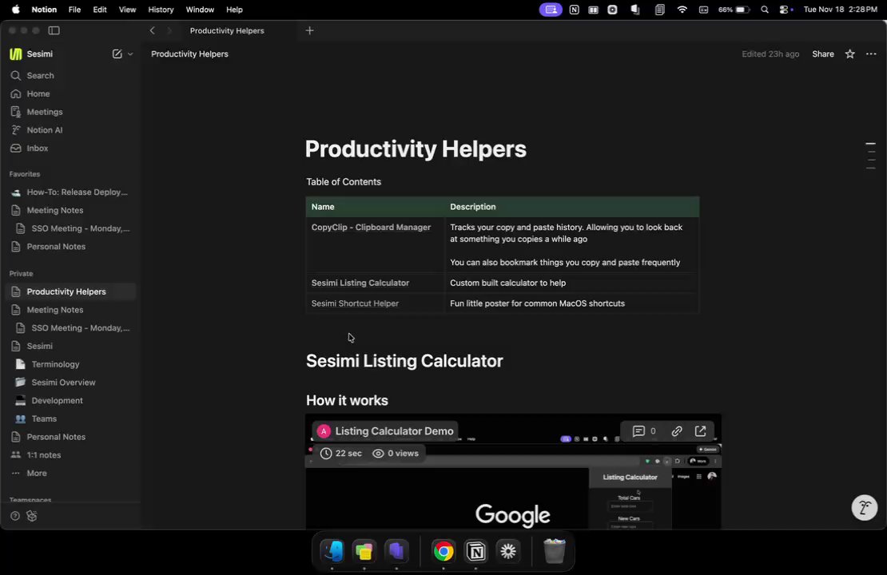Open Sesimi Overview page

click(70, 382)
